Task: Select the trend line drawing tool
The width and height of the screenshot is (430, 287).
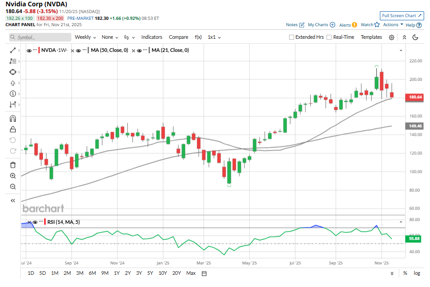Action: click(13, 50)
